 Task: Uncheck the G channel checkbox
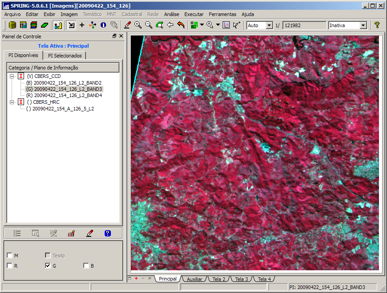48,266
